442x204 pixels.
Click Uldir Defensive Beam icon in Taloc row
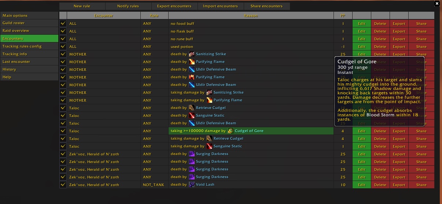pos(192,123)
